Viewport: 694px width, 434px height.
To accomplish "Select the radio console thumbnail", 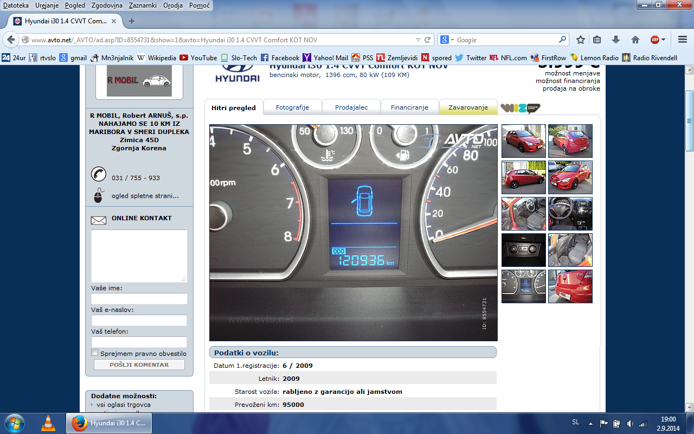I will 524,250.
